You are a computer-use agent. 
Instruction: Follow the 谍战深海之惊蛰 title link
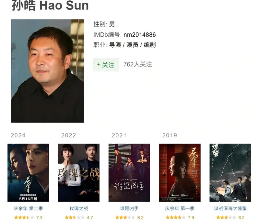230,208
